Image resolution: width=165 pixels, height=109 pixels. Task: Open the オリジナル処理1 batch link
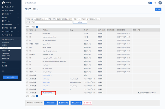click(48, 93)
